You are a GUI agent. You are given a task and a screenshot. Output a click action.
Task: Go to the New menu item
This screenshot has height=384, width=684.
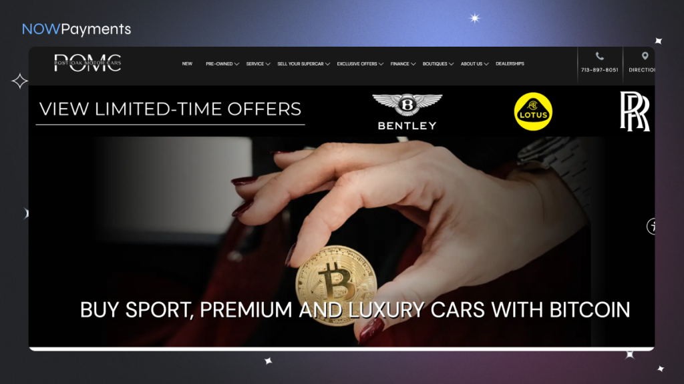(187, 64)
